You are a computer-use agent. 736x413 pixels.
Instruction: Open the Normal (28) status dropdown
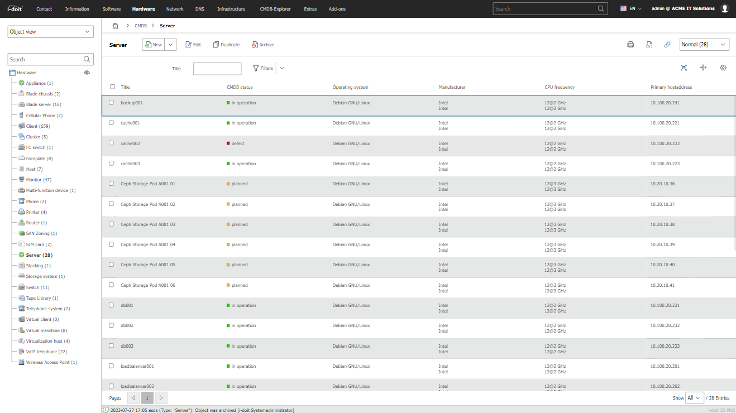pos(704,45)
